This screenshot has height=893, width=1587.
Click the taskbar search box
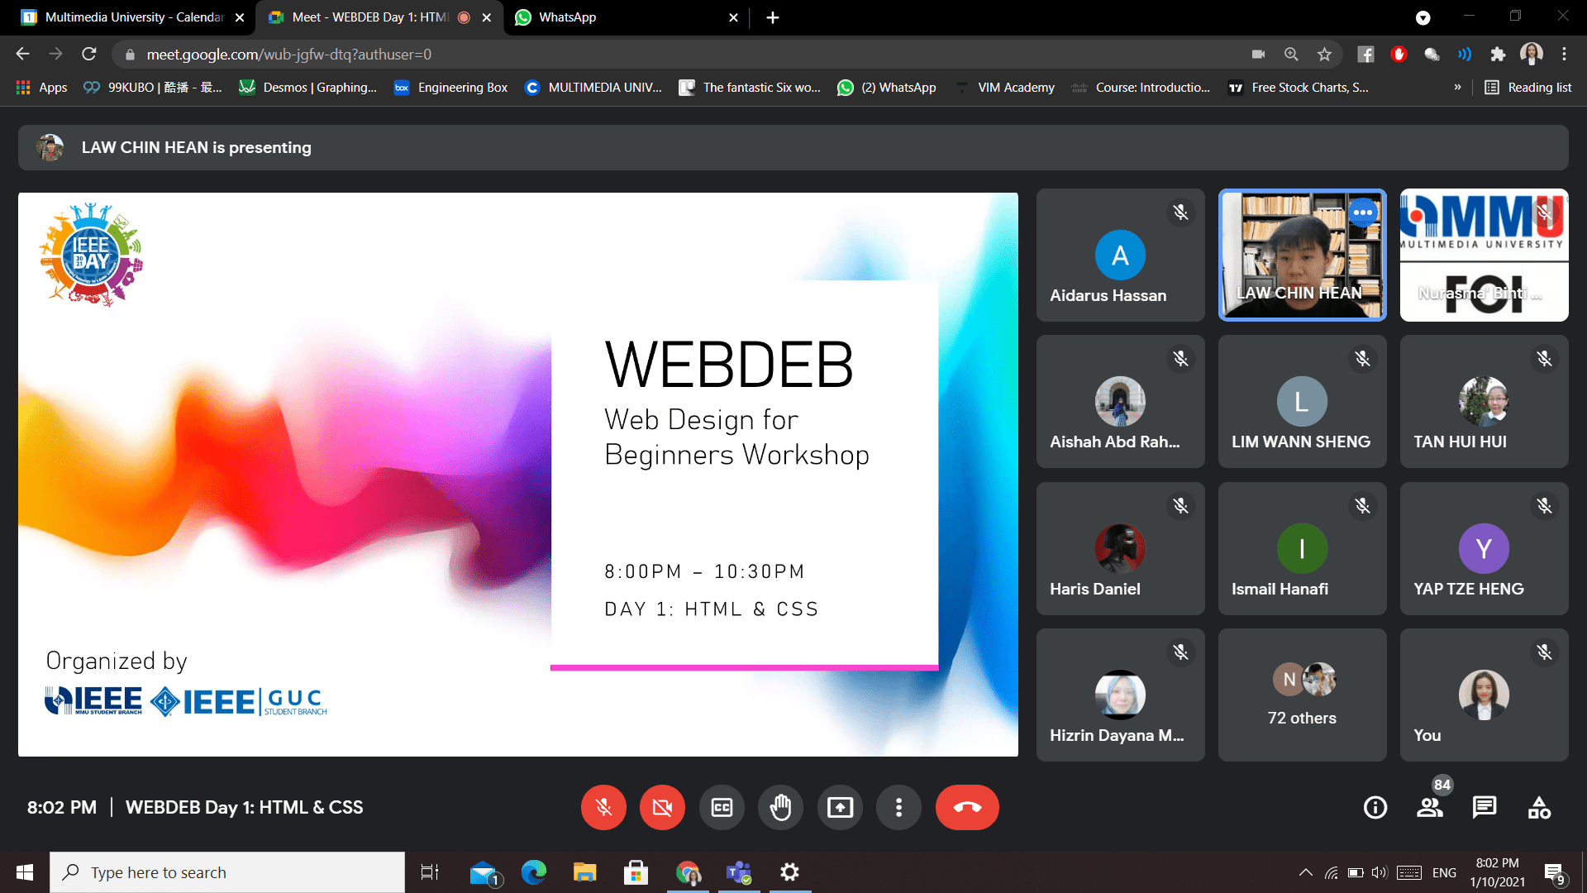click(x=227, y=872)
